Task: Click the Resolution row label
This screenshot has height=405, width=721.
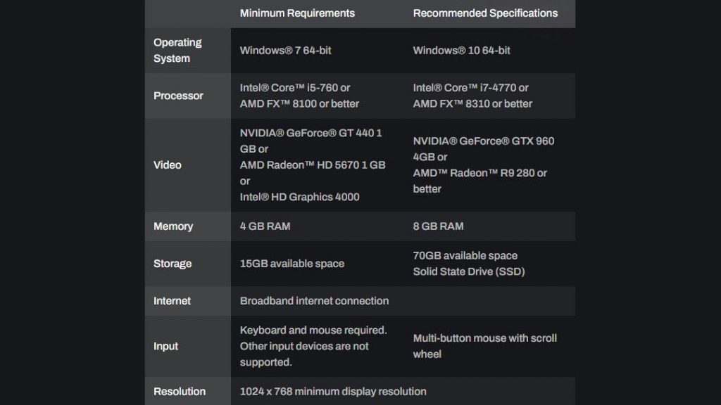Action: tap(180, 392)
